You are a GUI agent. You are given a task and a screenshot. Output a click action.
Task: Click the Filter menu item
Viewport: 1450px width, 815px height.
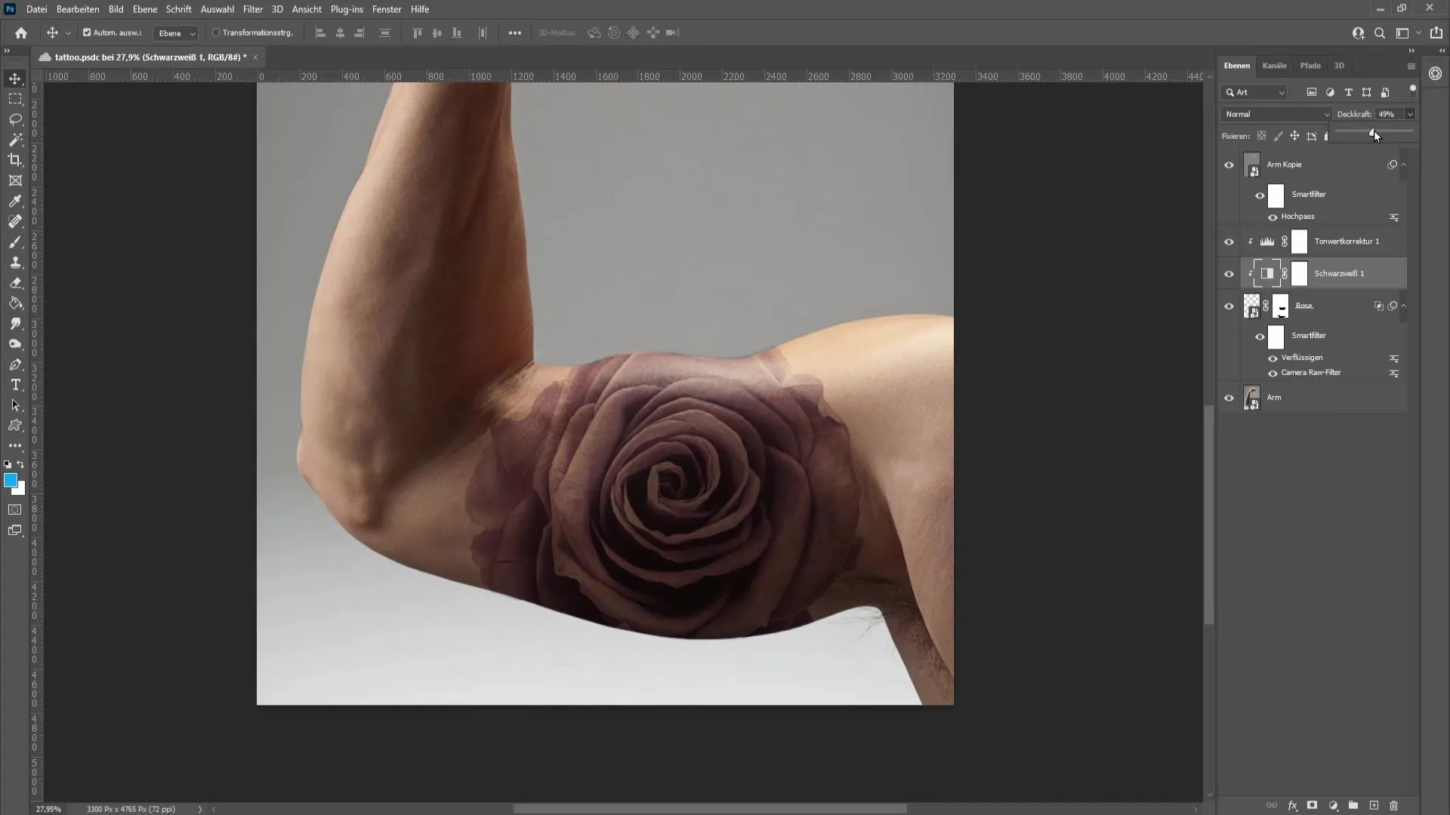point(252,8)
